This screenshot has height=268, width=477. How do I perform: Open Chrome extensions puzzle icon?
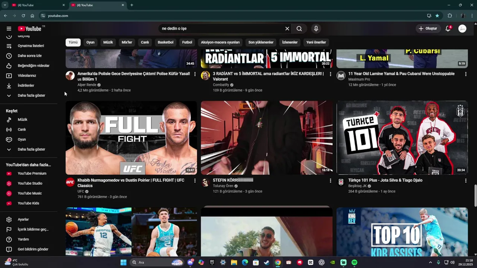click(x=450, y=16)
